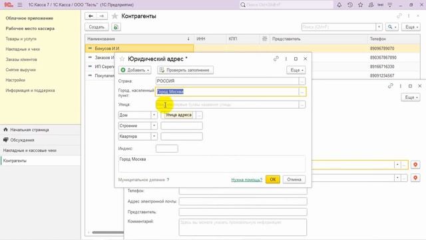Open the service settings lines icon

[x=390, y=5]
